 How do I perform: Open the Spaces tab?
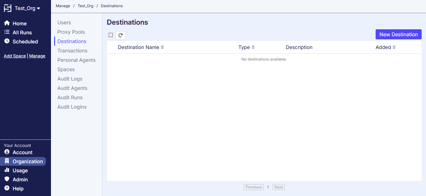66,69
